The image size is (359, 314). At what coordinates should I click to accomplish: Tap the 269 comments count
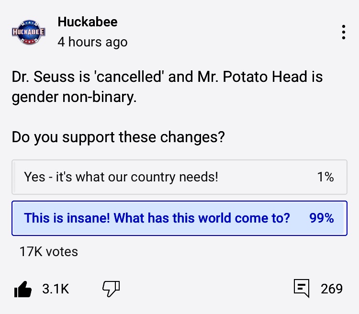click(x=332, y=289)
